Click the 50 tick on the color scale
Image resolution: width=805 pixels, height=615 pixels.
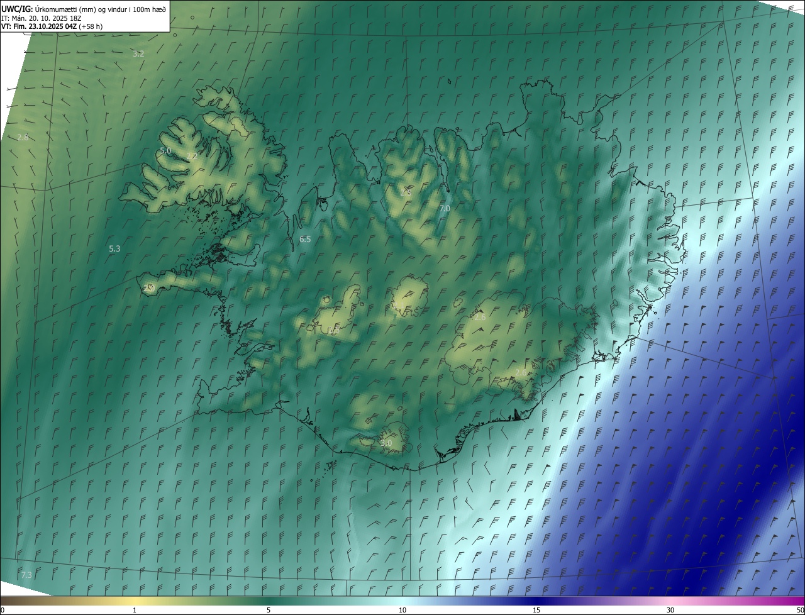[x=800, y=611]
